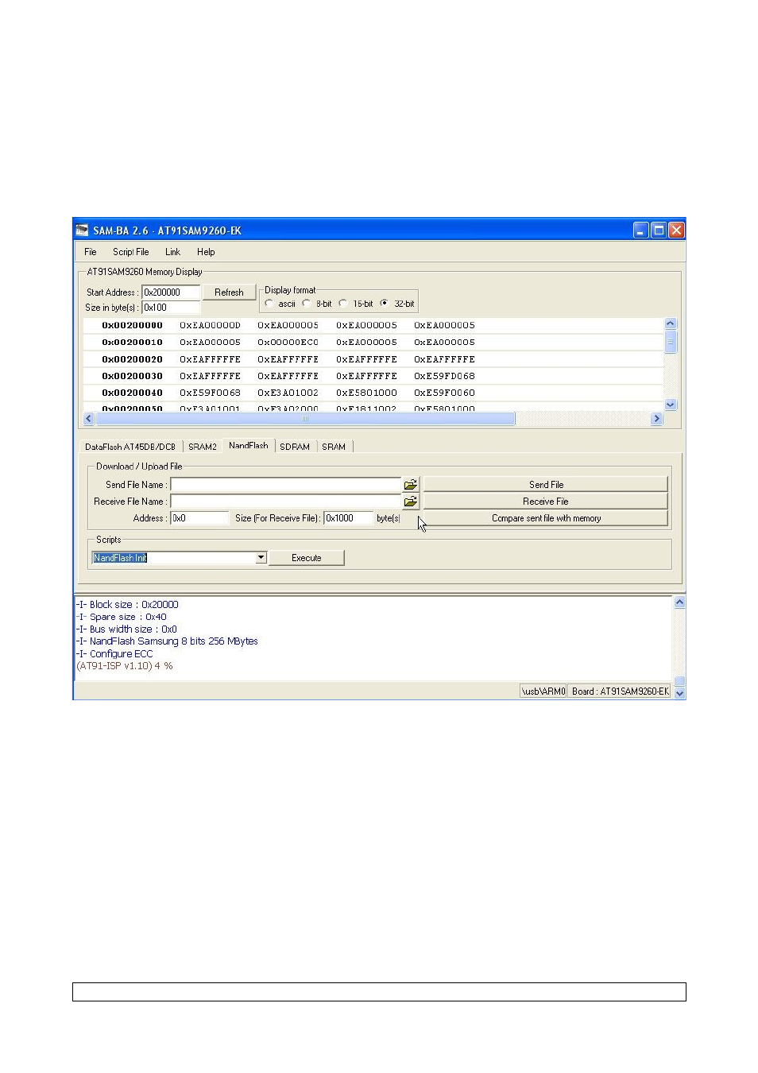Browse for the Receive File Name
This screenshot has width=758, height=1073.
pyautogui.click(x=410, y=502)
